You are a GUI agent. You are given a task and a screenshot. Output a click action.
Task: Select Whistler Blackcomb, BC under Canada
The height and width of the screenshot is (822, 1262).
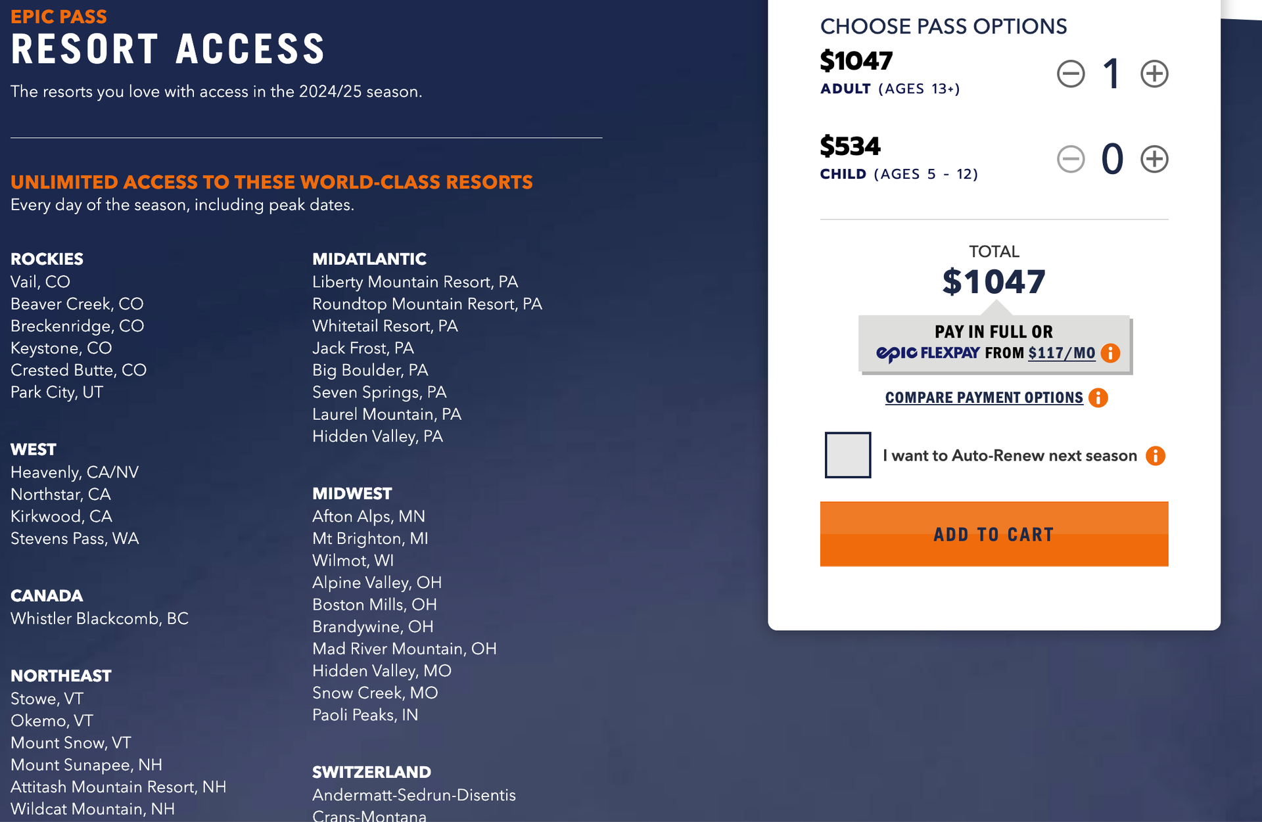coord(99,618)
